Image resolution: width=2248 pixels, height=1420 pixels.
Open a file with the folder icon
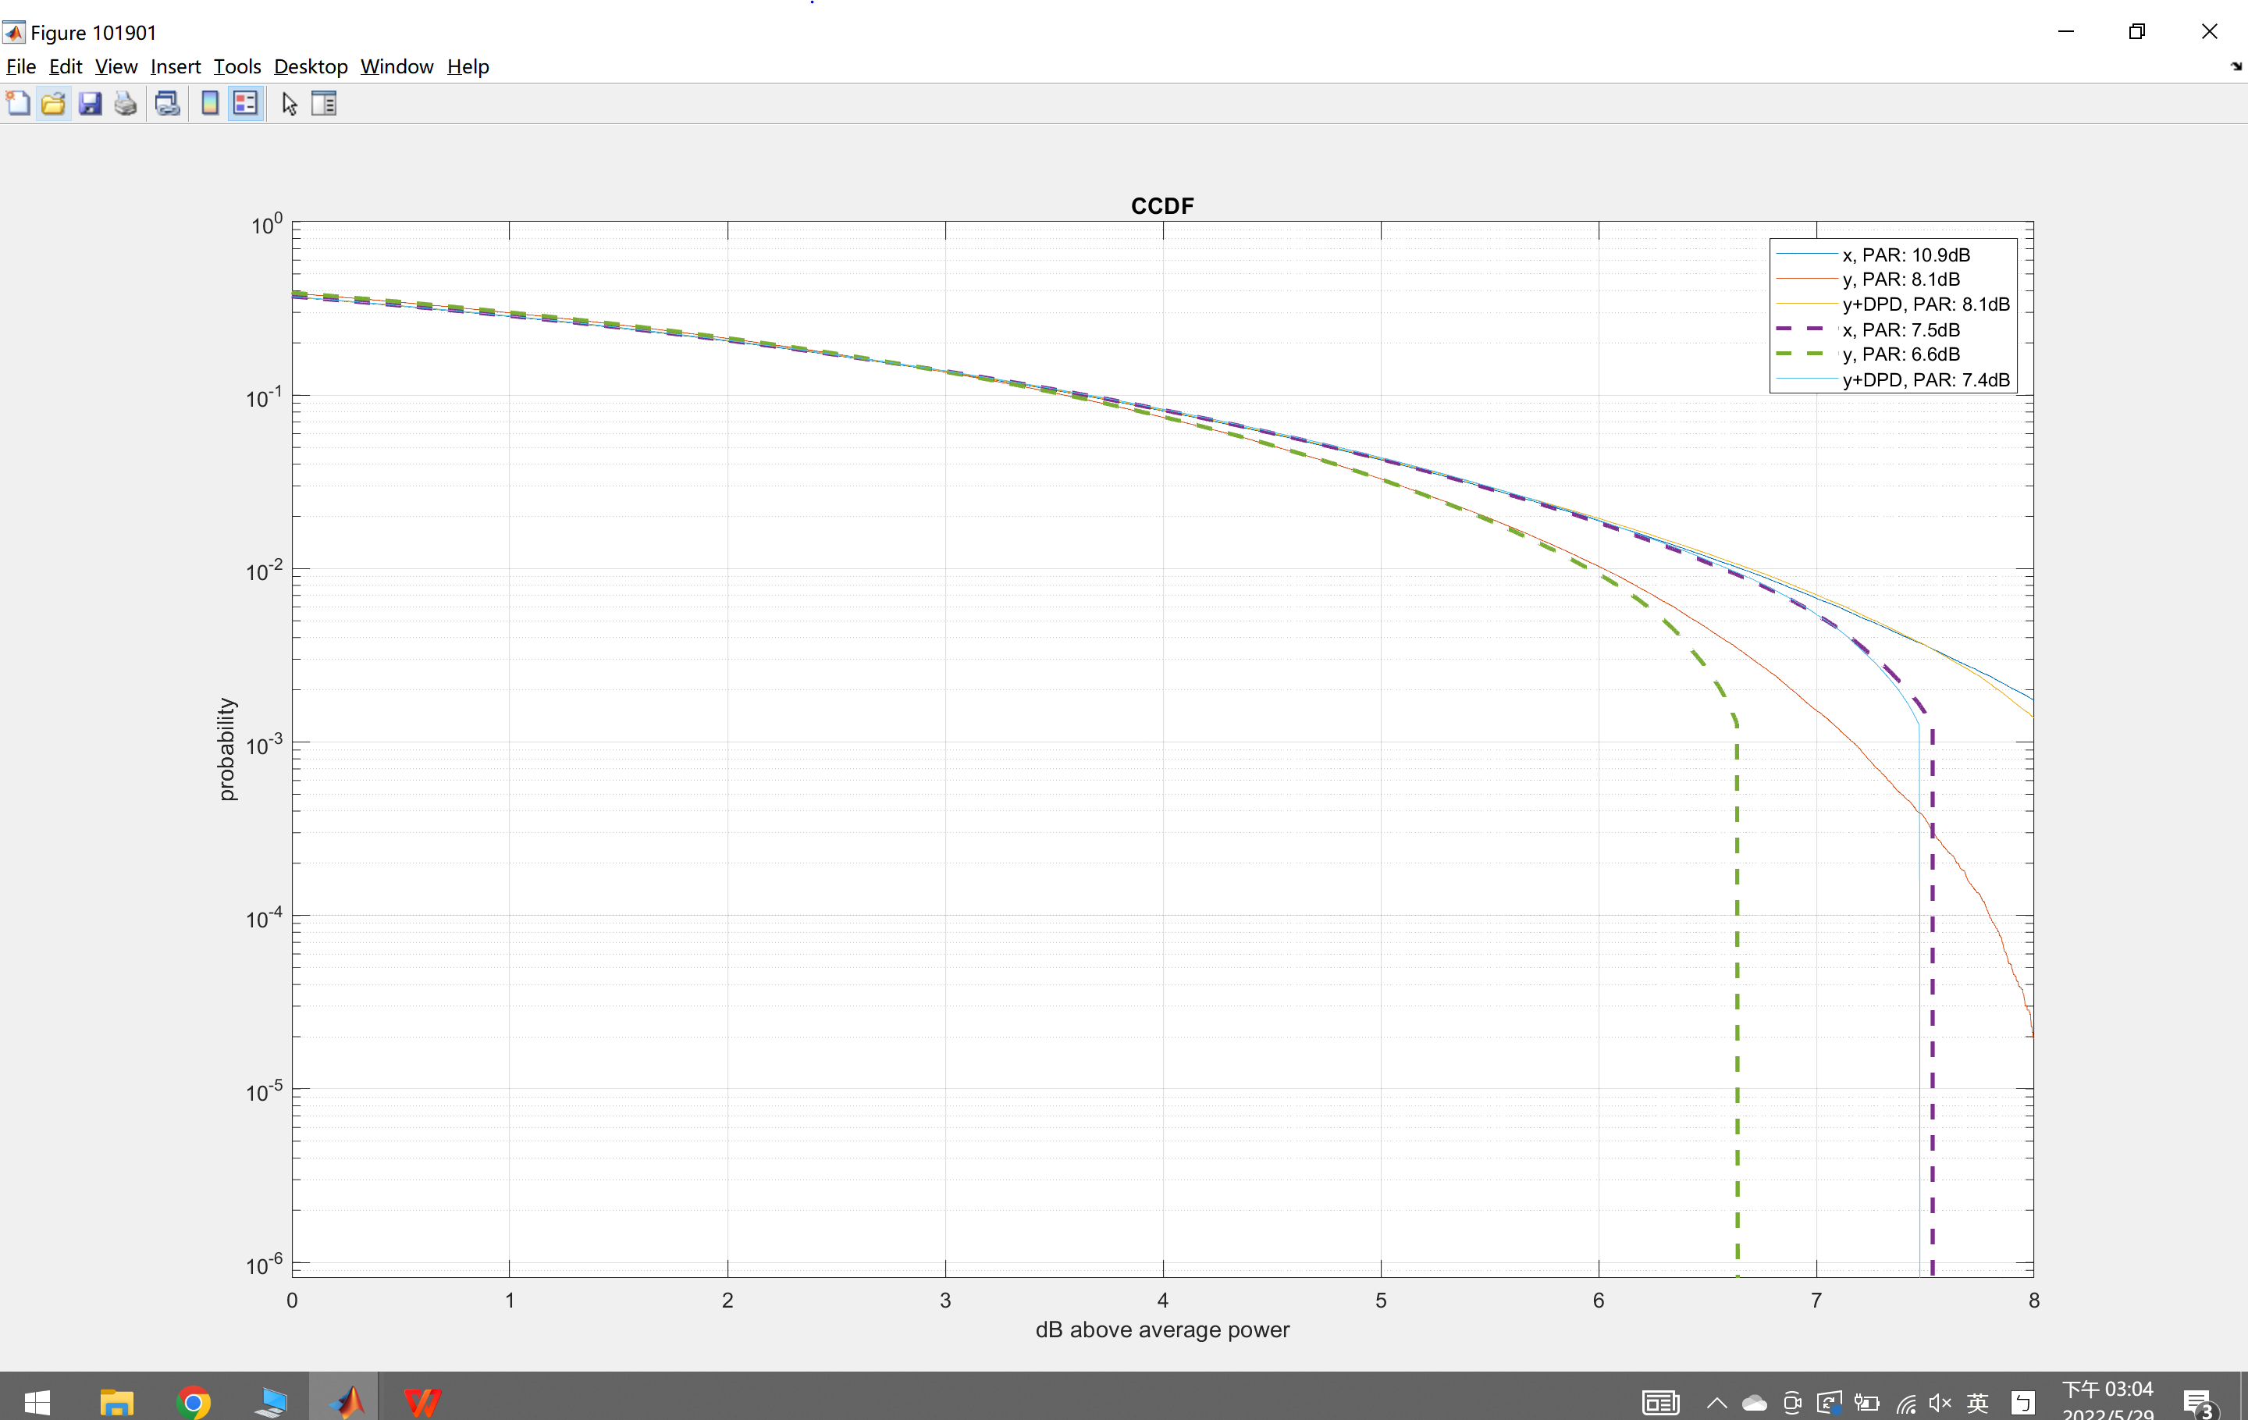tap(53, 104)
